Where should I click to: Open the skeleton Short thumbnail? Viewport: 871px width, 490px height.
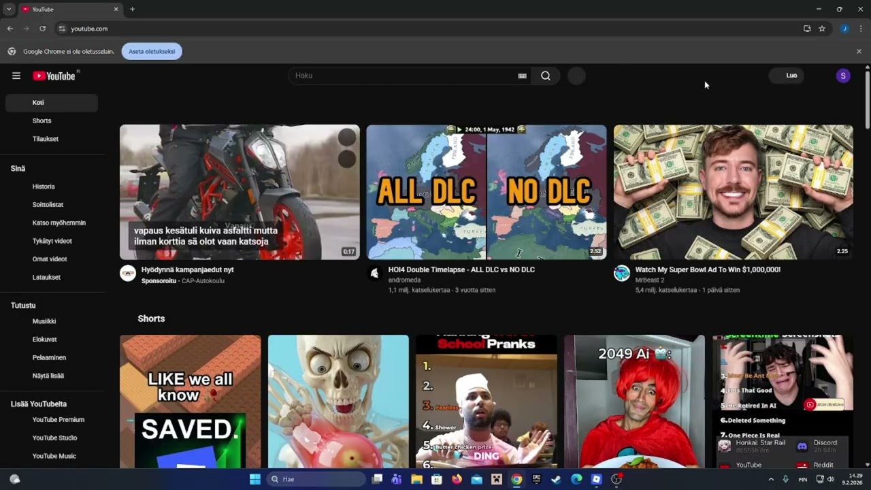338,402
